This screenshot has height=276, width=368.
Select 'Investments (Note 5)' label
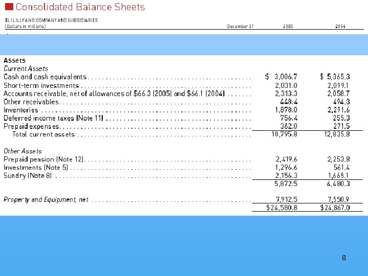point(36,168)
